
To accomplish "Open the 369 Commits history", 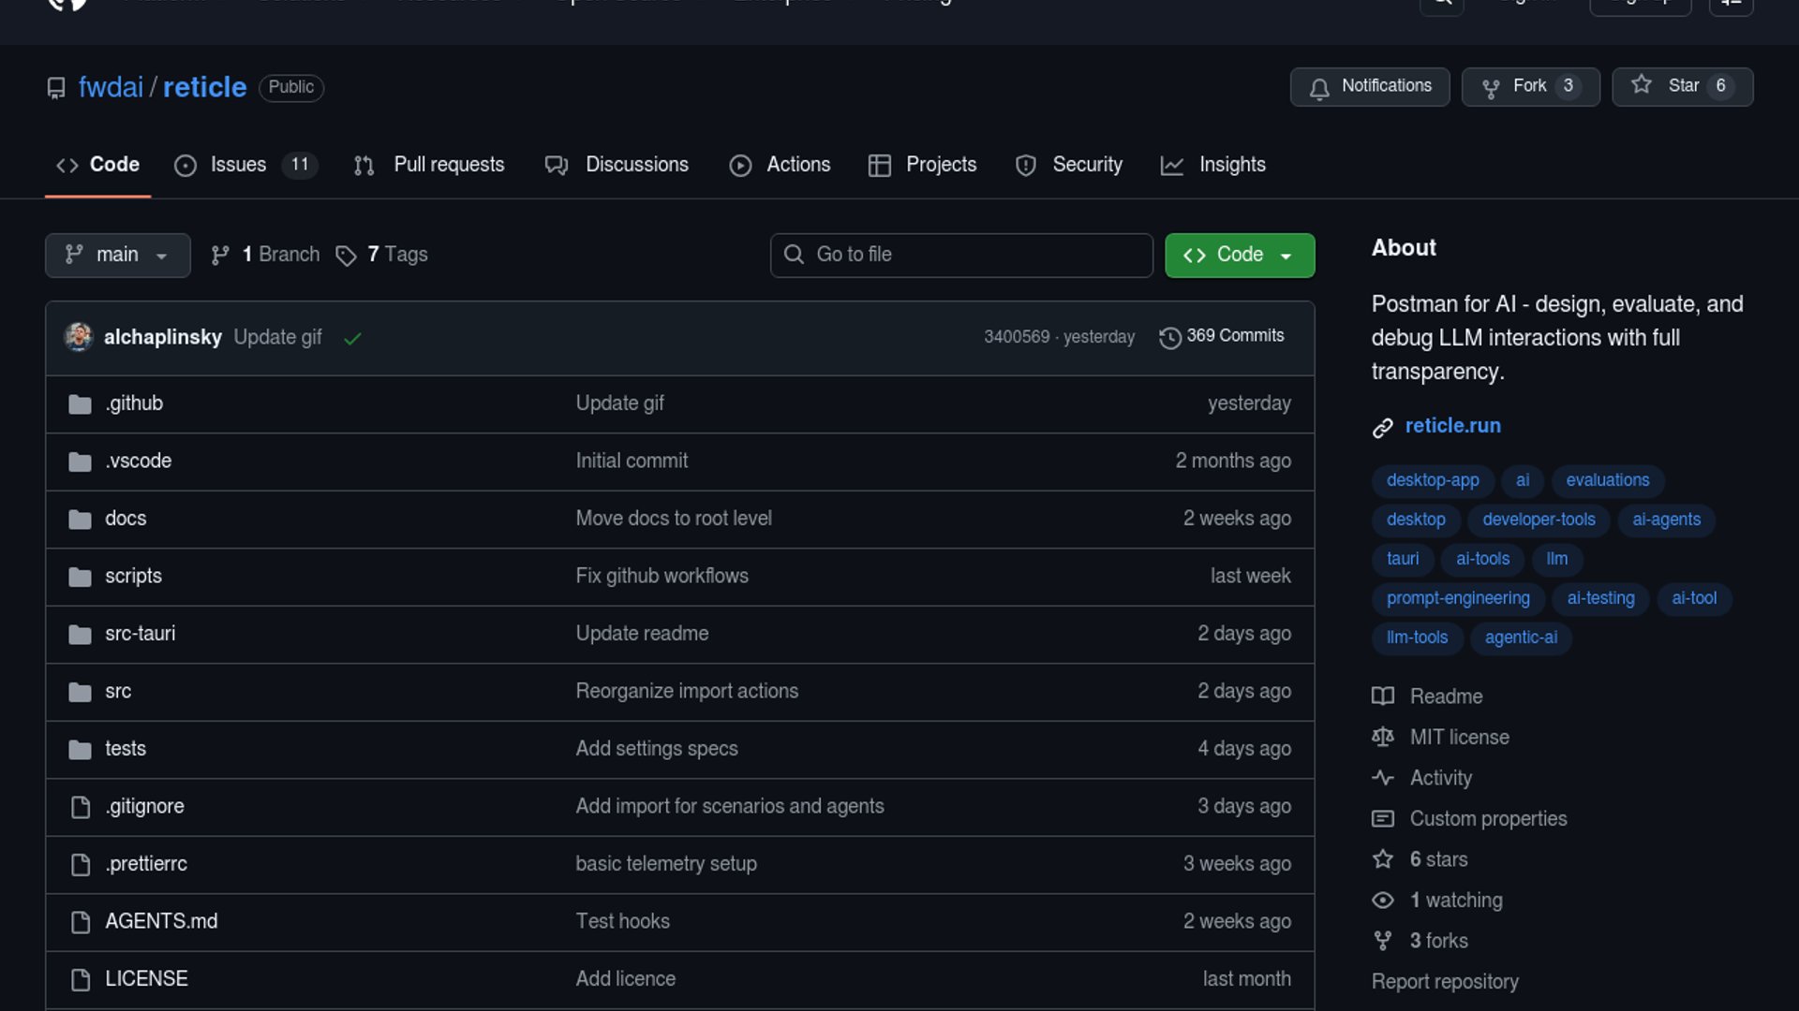I will [x=1222, y=336].
